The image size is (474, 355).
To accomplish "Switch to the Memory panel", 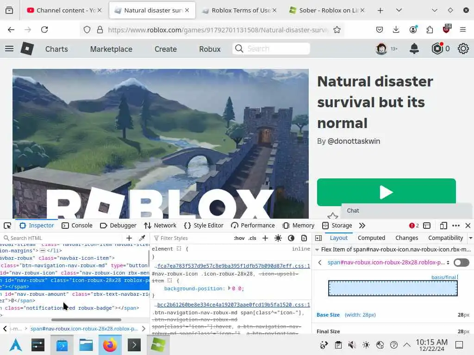I will 299,226.
